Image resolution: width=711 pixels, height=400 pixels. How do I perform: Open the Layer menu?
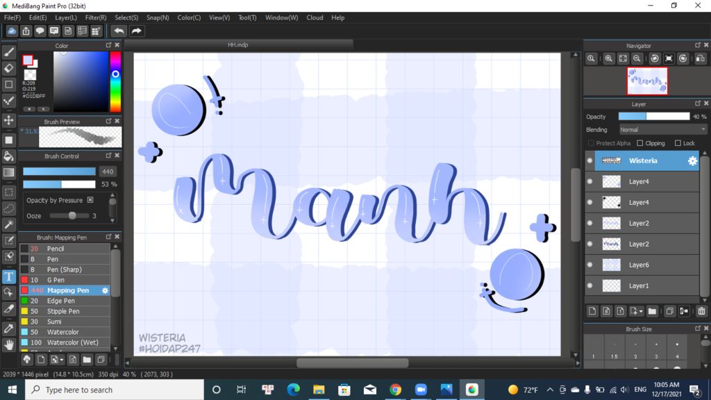click(66, 17)
